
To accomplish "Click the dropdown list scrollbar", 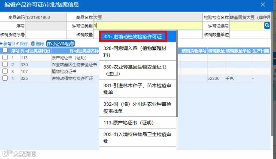I will pos(177,74).
